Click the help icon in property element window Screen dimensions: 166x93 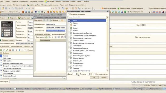pos(62,20)
